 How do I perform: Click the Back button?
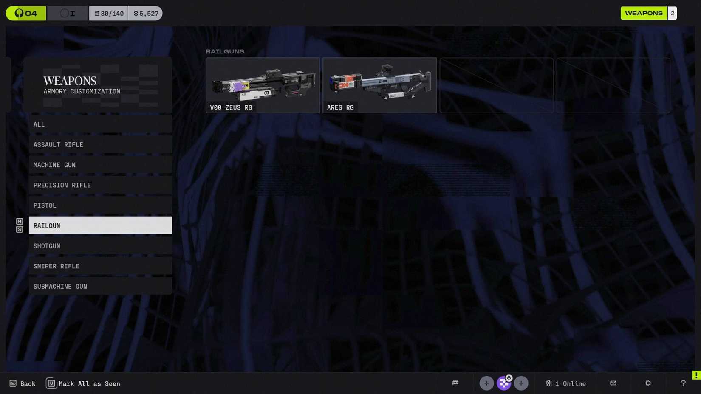[x=23, y=383]
